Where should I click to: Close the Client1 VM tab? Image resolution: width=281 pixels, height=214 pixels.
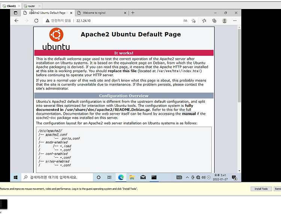pyautogui.click(x=19, y=6)
